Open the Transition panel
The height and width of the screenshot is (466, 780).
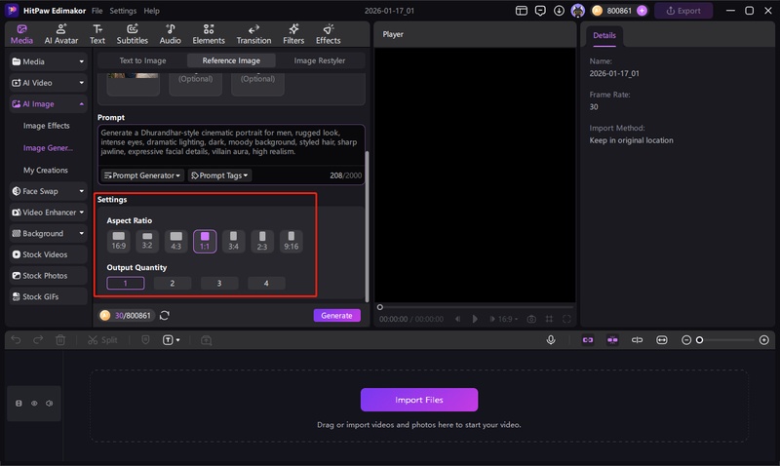pos(253,34)
